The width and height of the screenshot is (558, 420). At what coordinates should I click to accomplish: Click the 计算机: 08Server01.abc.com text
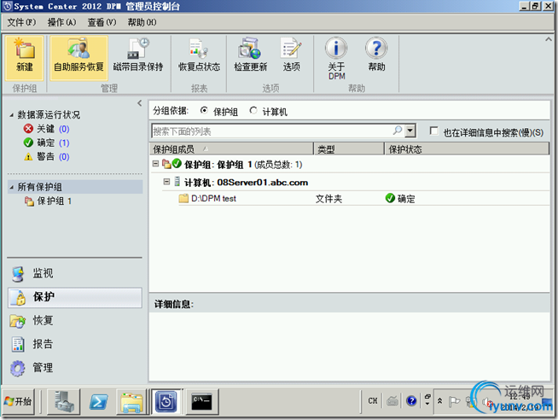[x=246, y=183]
